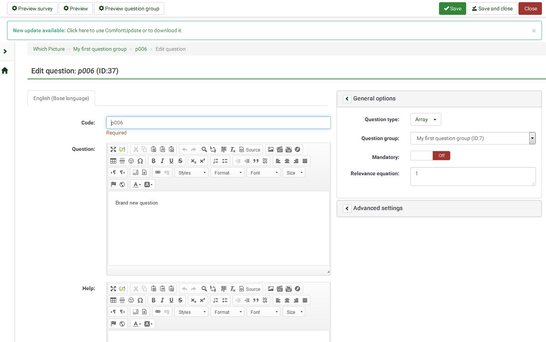
Task: Insert smiley in the Question editor
Action: pyautogui.click(x=131, y=161)
